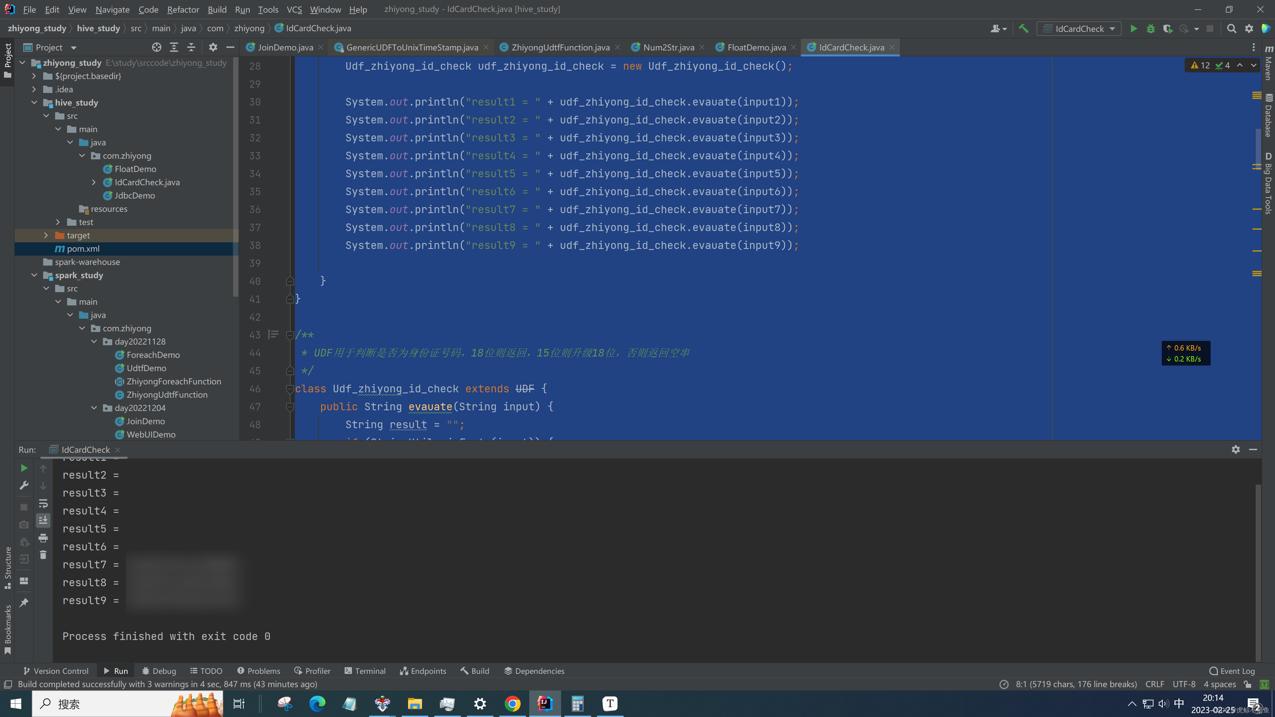Image resolution: width=1275 pixels, height=717 pixels.
Task: Run IdCardCheck with the green play button
Action: pyautogui.click(x=1134, y=29)
